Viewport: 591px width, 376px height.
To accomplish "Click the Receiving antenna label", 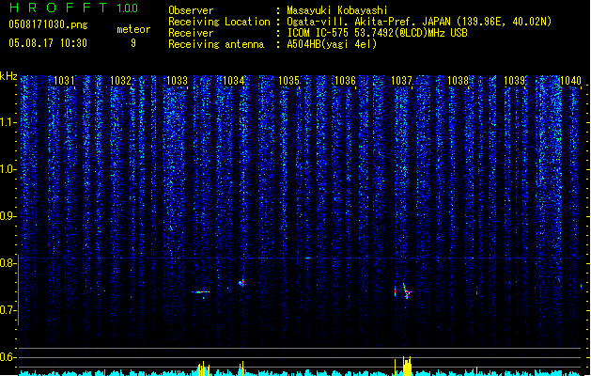I will click(216, 44).
